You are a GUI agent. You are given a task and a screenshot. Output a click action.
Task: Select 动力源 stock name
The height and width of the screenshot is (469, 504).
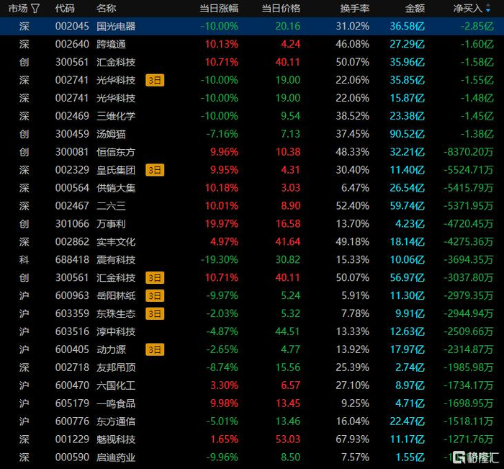111,349
